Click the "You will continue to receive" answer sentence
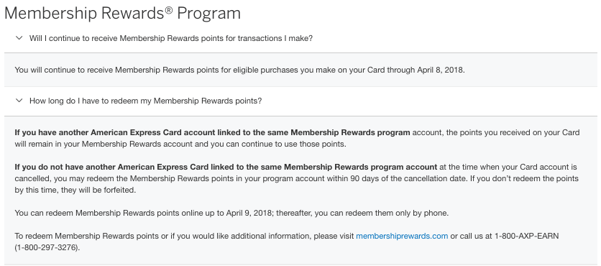The image size is (601, 266). (239, 70)
